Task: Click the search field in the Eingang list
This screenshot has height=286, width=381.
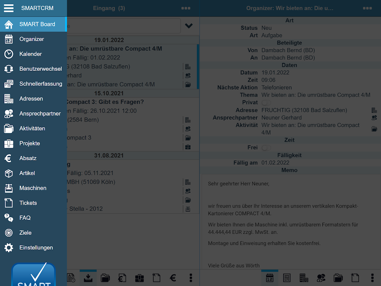Action: (x=124, y=26)
